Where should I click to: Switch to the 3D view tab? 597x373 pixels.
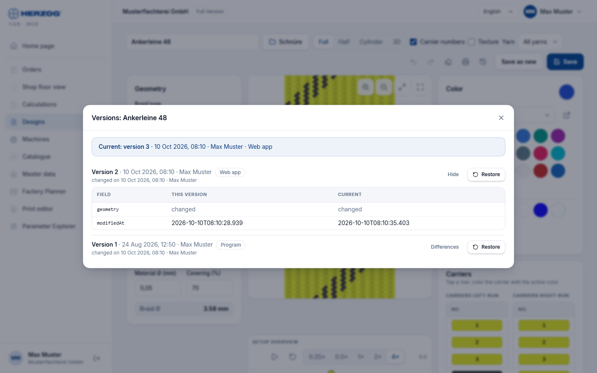397,42
